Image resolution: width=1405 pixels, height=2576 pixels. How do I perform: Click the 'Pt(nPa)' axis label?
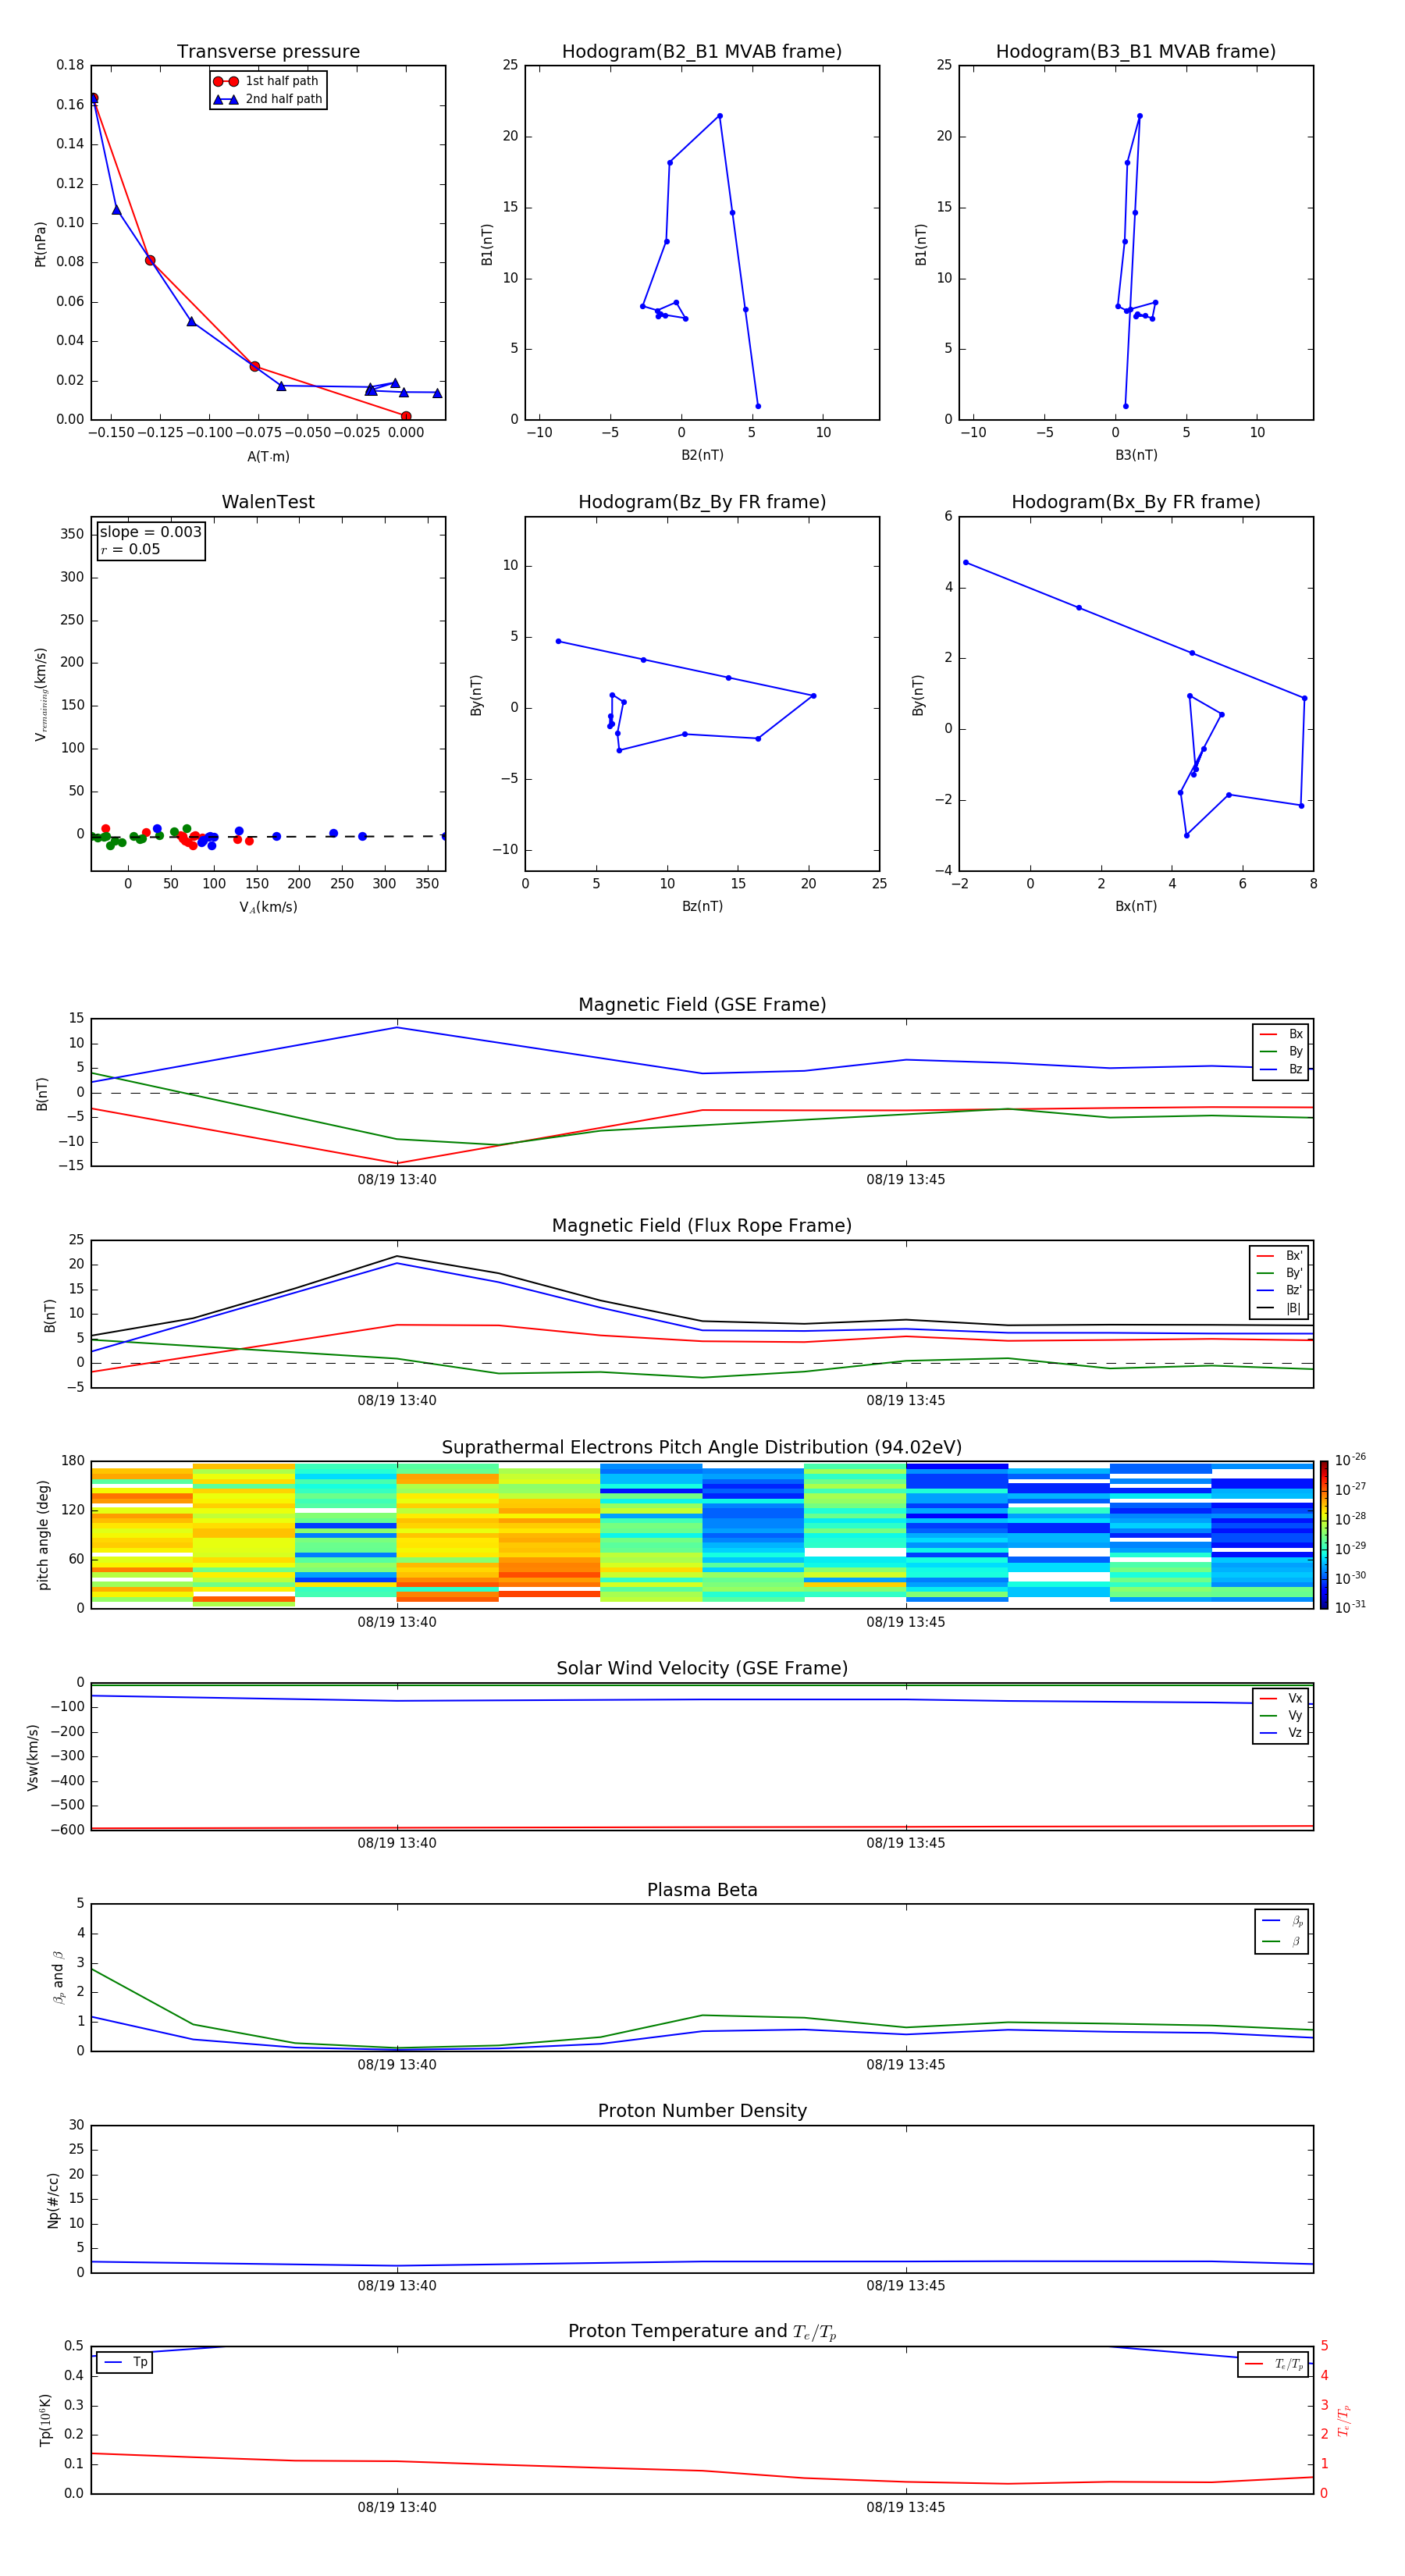pos(41,244)
